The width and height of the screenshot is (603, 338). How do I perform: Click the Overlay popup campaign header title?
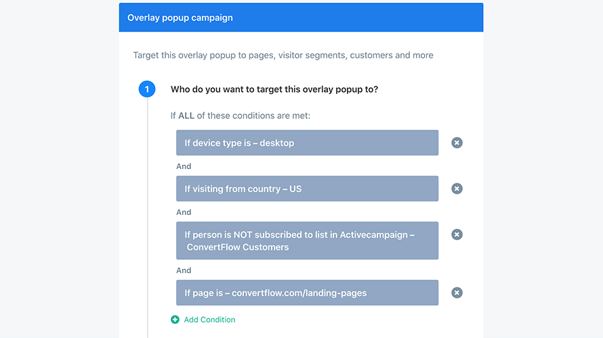[x=180, y=18]
